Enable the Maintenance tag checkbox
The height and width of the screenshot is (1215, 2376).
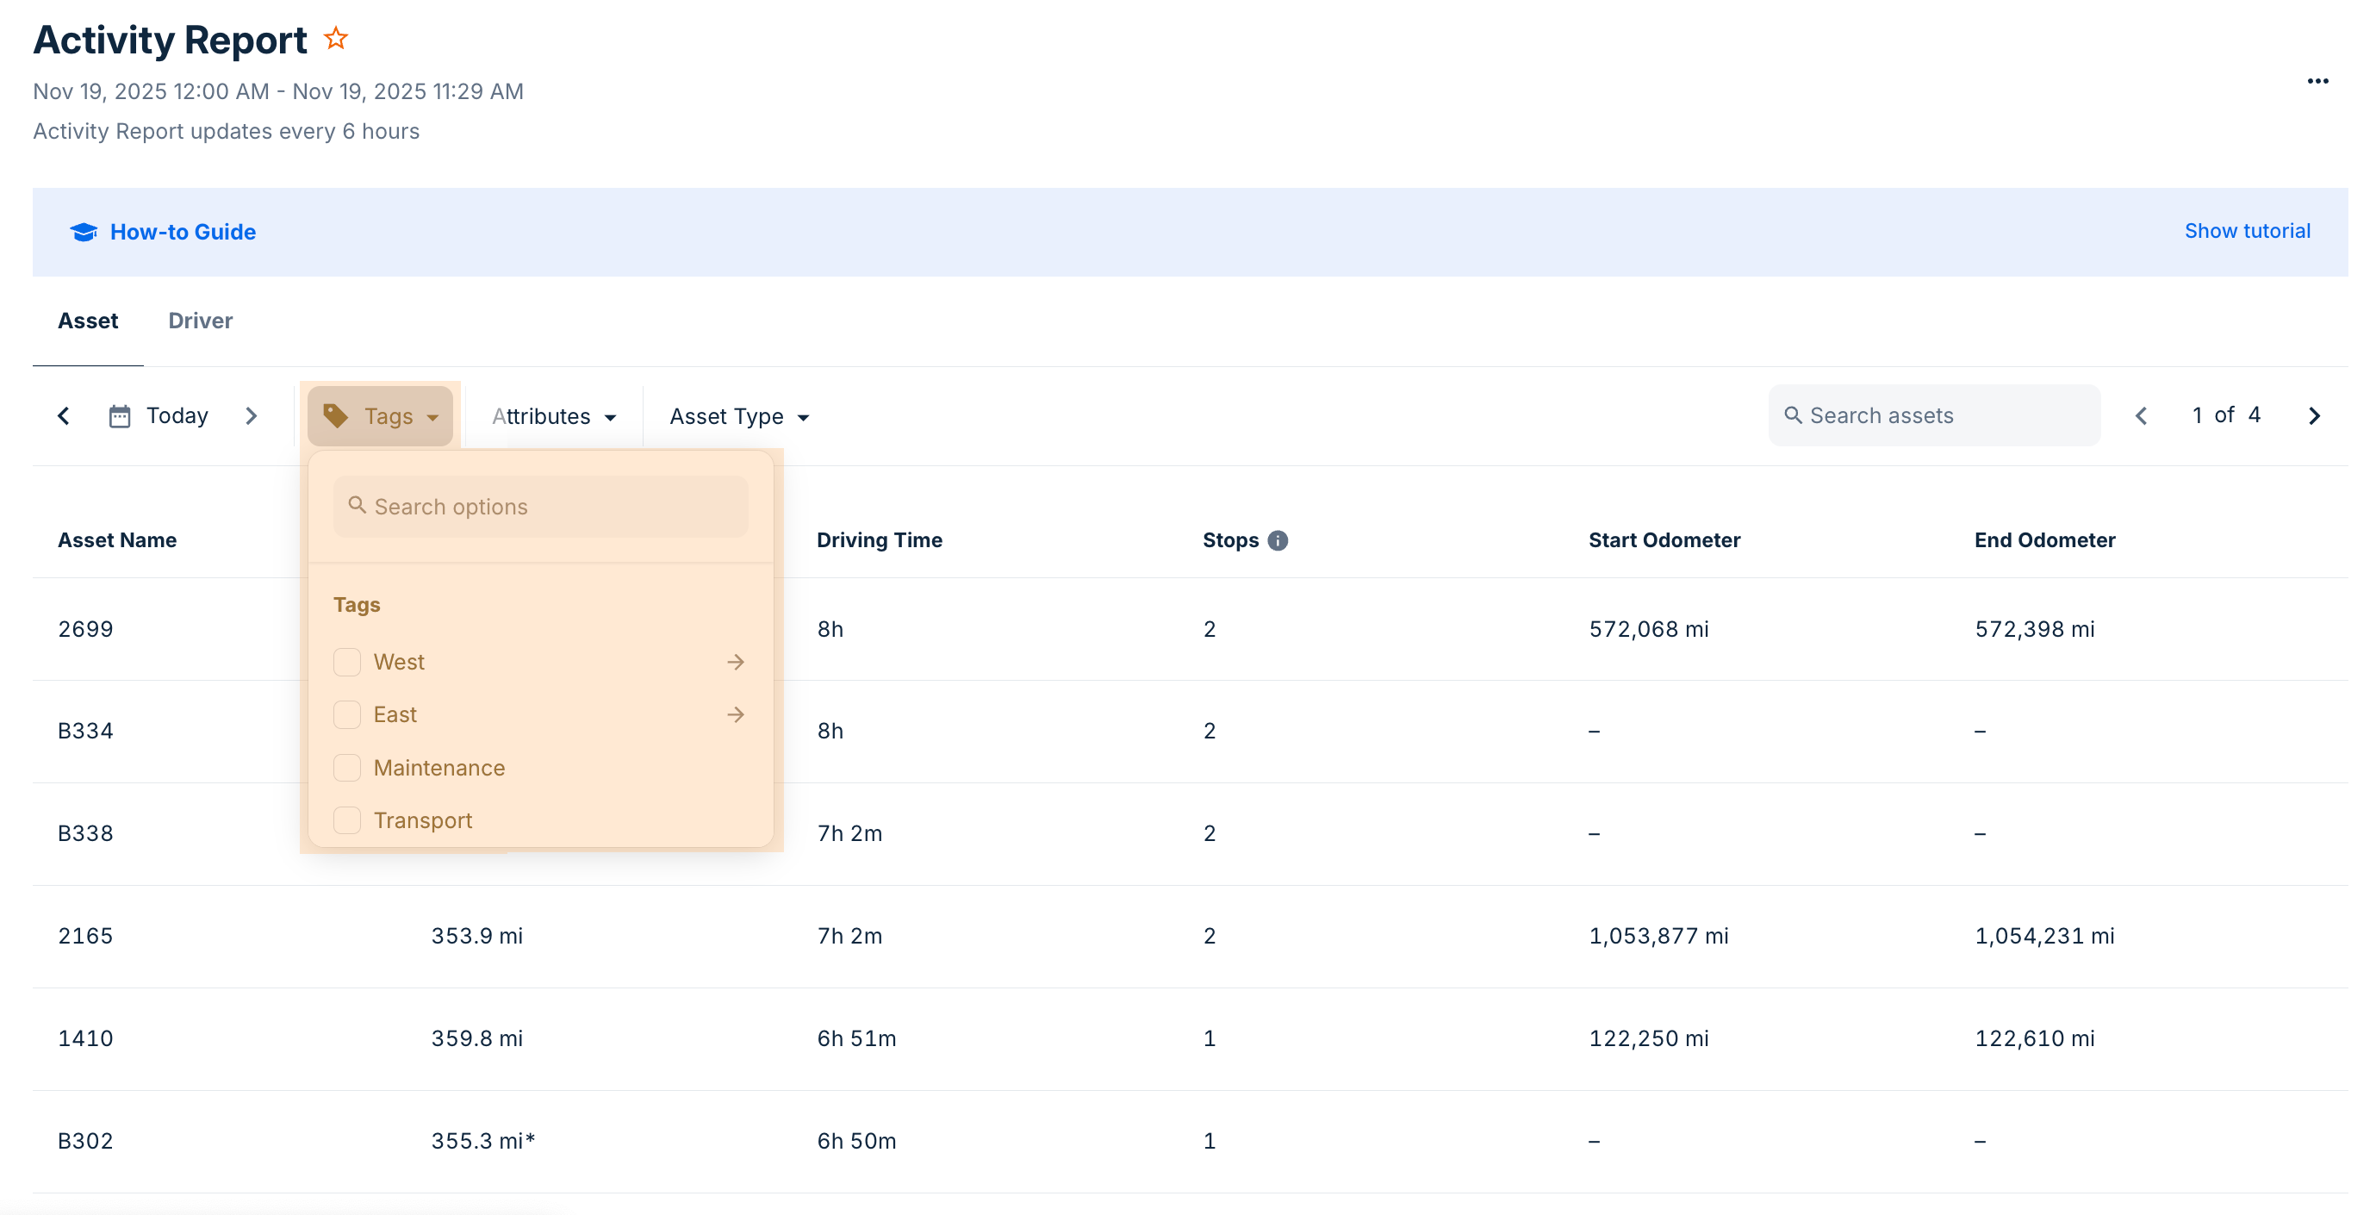click(x=347, y=768)
